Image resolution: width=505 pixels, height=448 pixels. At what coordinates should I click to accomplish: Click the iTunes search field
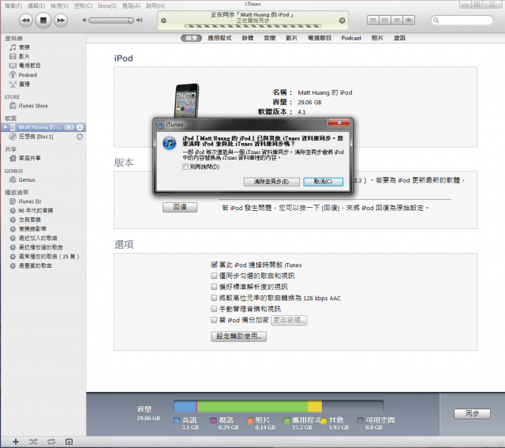(x=462, y=21)
